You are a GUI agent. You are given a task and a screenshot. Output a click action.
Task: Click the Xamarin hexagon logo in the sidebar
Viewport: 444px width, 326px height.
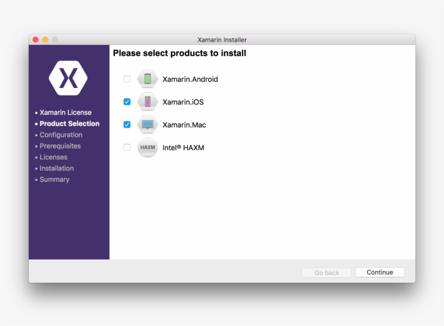(68, 78)
